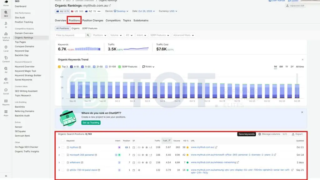Click the bookmark icon beside myithub keyword
Image resolution: width=320 pixels, height=180 pixels.
[x=68, y=147]
